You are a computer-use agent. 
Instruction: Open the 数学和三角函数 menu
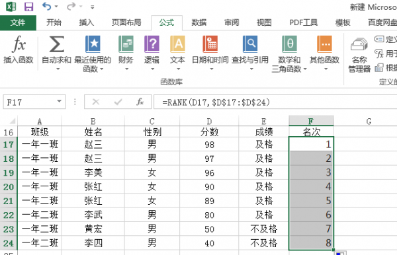[x=289, y=54]
